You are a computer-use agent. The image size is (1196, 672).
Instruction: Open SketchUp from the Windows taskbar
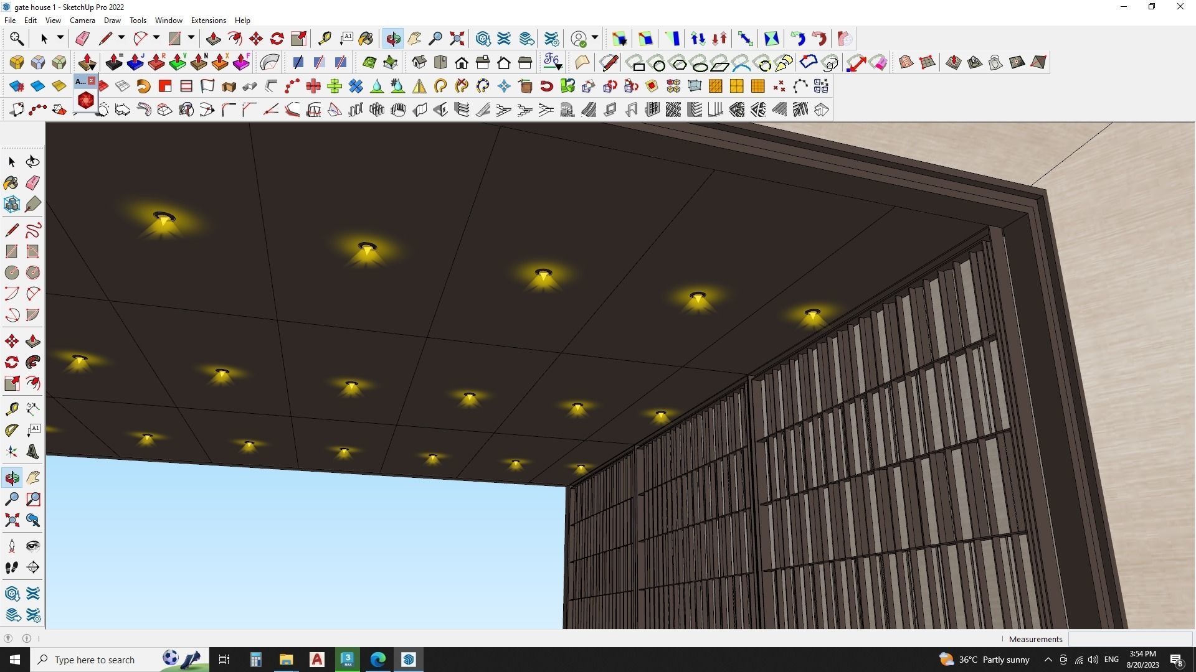(x=408, y=659)
